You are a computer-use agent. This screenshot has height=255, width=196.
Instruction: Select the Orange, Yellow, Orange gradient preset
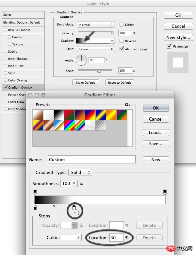pyautogui.click(x=111, y=115)
